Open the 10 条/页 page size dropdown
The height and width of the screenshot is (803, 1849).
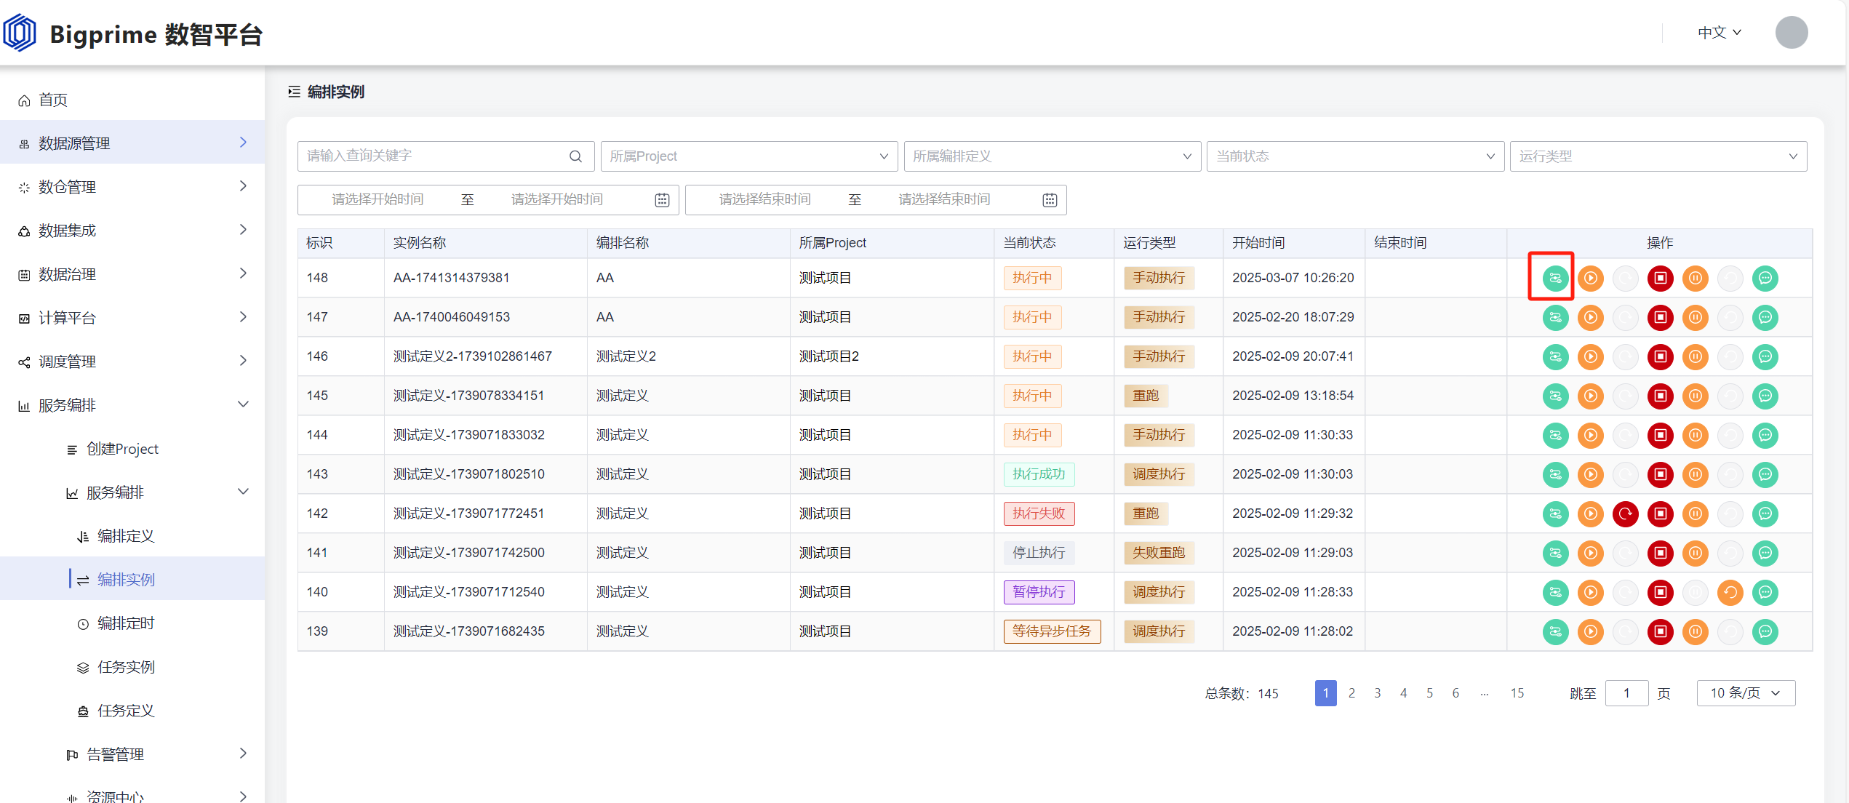click(1746, 693)
